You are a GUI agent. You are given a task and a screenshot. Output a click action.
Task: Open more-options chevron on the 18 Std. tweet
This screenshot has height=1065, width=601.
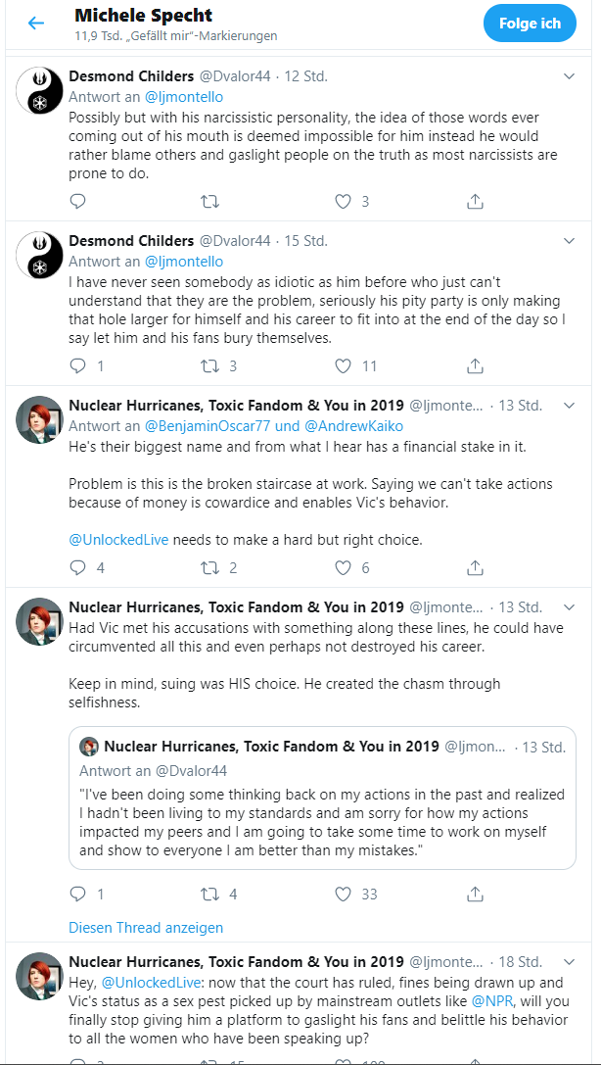pyautogui.click(x=569, y=962)
